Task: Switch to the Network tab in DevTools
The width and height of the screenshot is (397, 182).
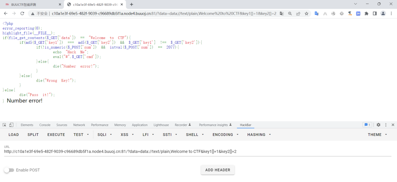Action: pyautogui.click(x=79, y=125)
